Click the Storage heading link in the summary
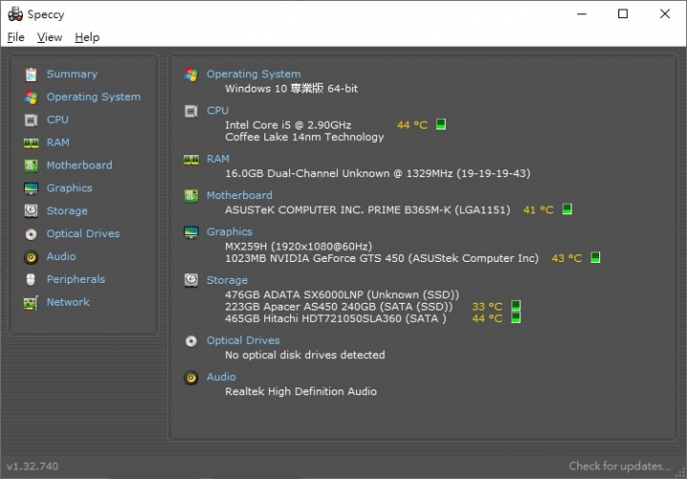Image resolution: width=687 pixels, height=479 pixels. point(227,280)
